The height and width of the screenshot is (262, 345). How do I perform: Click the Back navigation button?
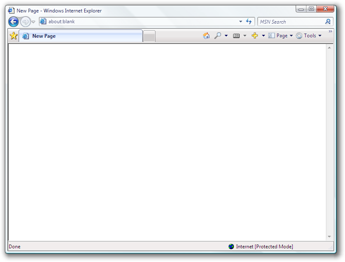13,21
